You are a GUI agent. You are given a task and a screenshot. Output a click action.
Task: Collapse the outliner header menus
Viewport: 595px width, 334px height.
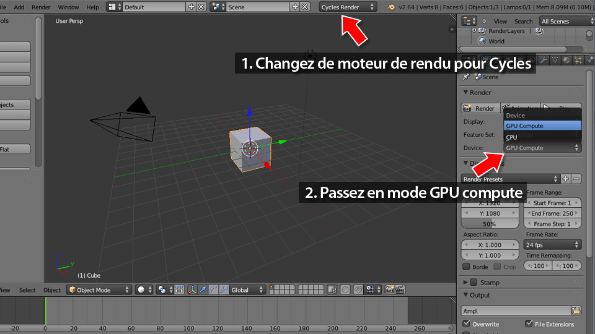tap(484, 21)
